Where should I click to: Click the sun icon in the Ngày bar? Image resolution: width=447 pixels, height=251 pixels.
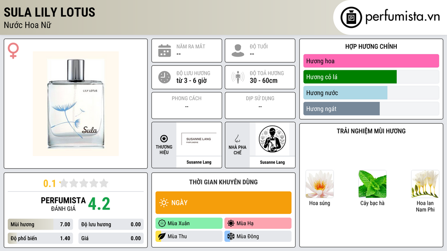pos(164,203)
